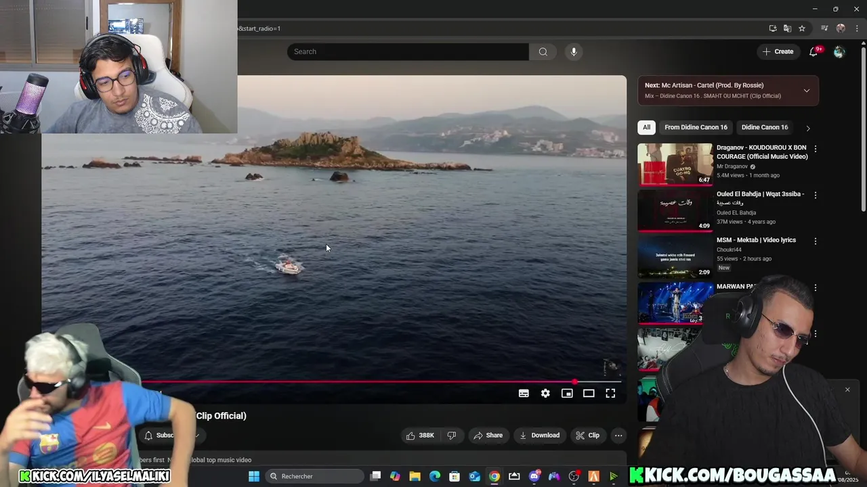Select the All filter chip
Viewport: 867px width, 487px height.
point(647,127)
